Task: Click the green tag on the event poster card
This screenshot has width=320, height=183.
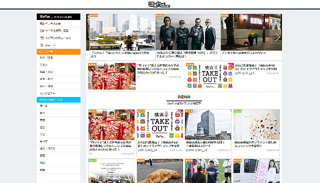Action: (92, 161)
